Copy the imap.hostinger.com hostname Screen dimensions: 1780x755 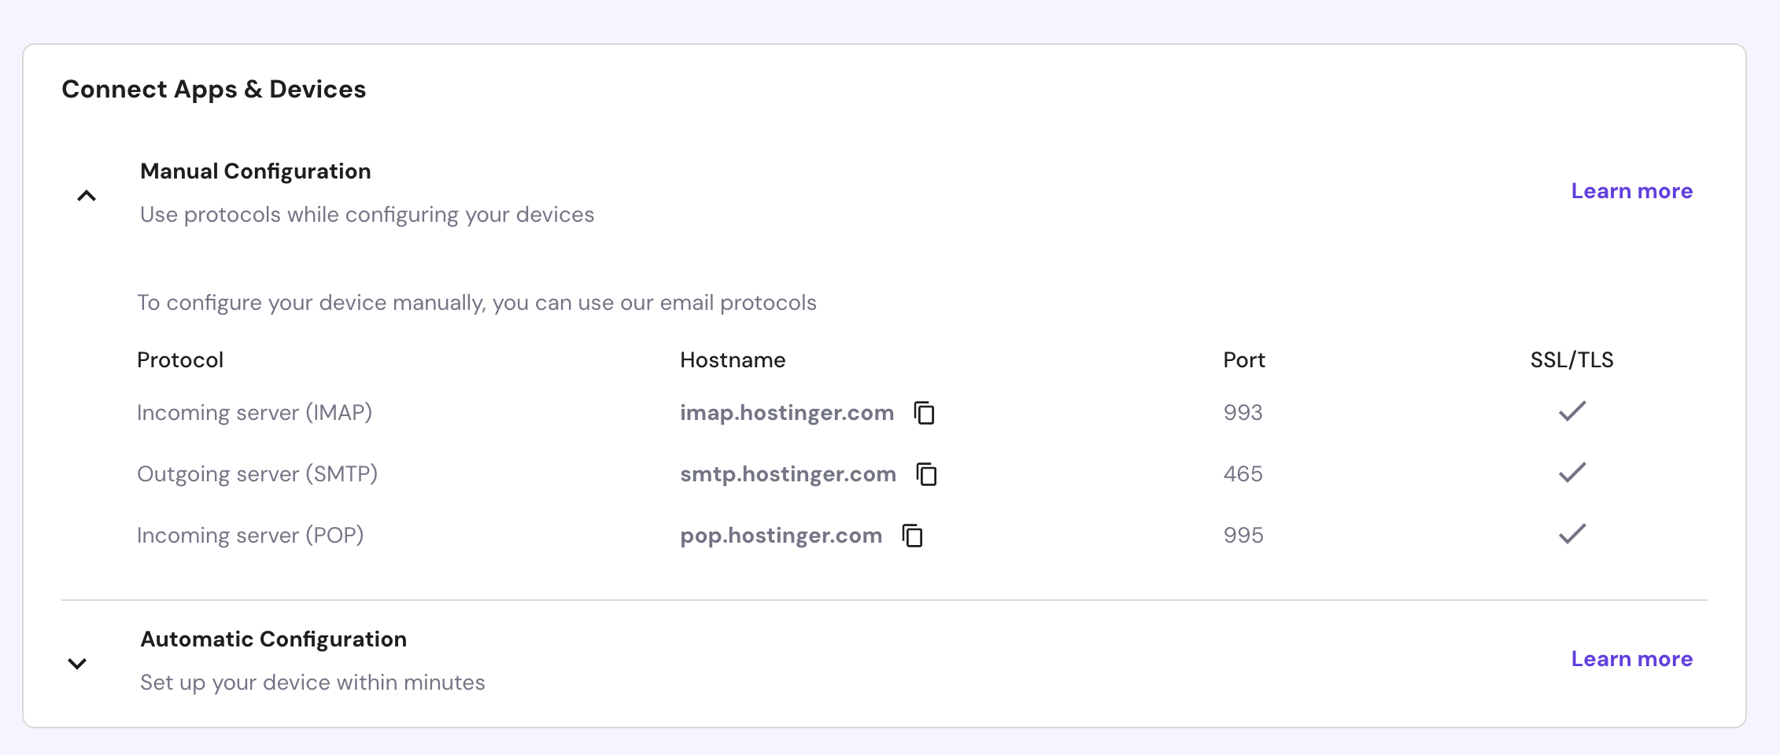[x=925, y=413]
